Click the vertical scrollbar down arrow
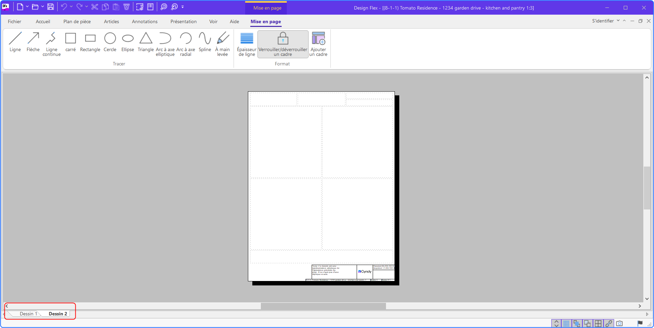The width and height of the screenshot is (654, 328). [647, 299]
